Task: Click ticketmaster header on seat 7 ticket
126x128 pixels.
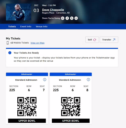Action: pyautogui.click(x=27, y=74)
